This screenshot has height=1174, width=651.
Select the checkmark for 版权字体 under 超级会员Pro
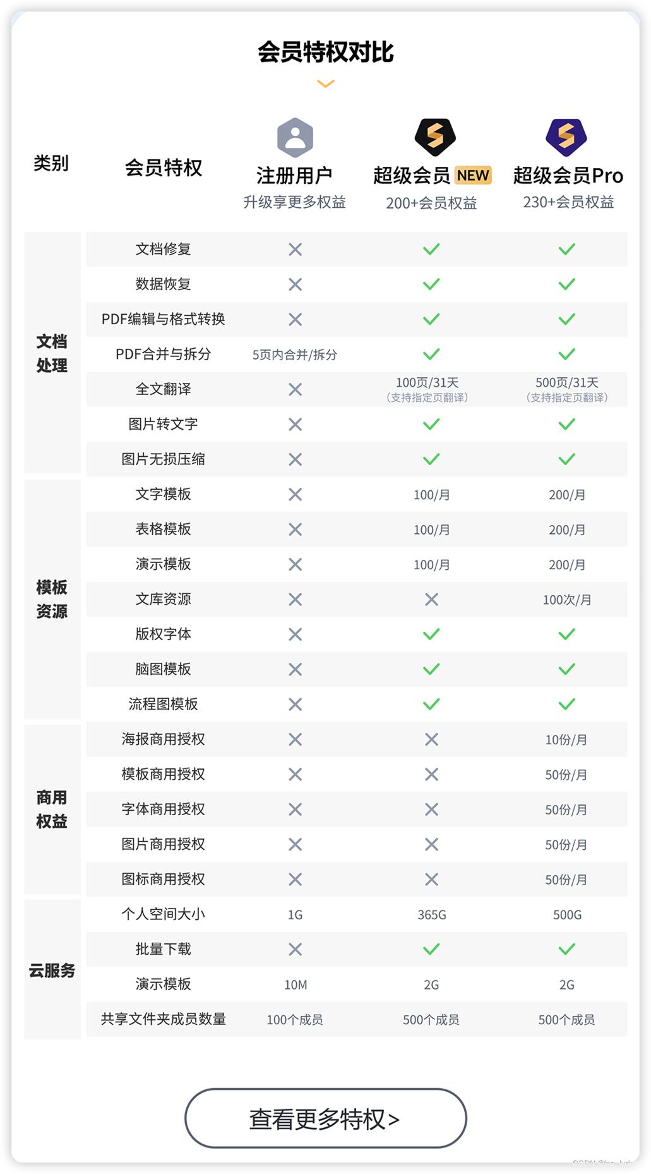point(566,634)
